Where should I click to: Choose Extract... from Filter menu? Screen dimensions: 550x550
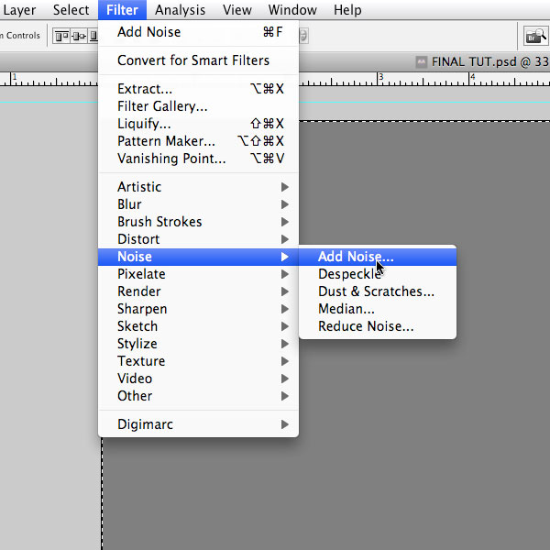click(x=199, y=89)
